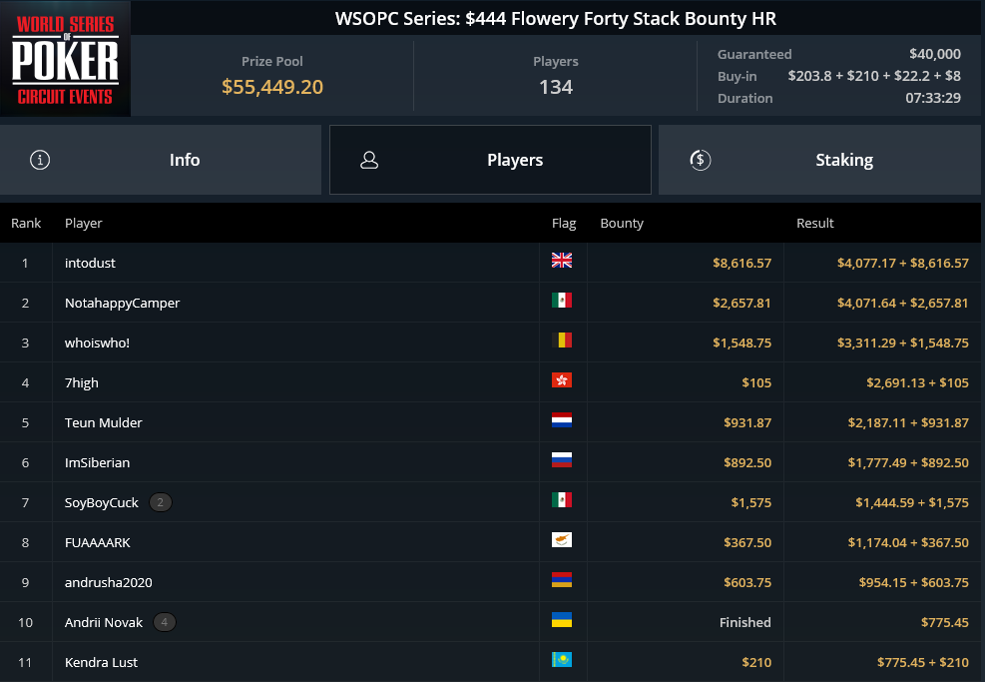The image size is (985, 682).
Task: Switch to the Staking tab
Action: (x=819, y=160)
